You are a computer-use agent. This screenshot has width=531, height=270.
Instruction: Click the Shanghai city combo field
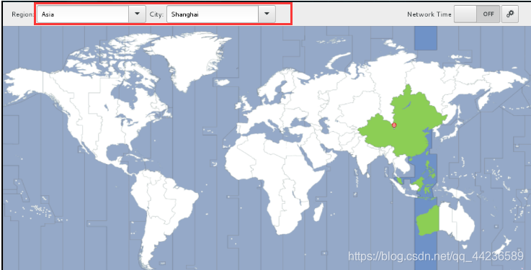[213, 14]
